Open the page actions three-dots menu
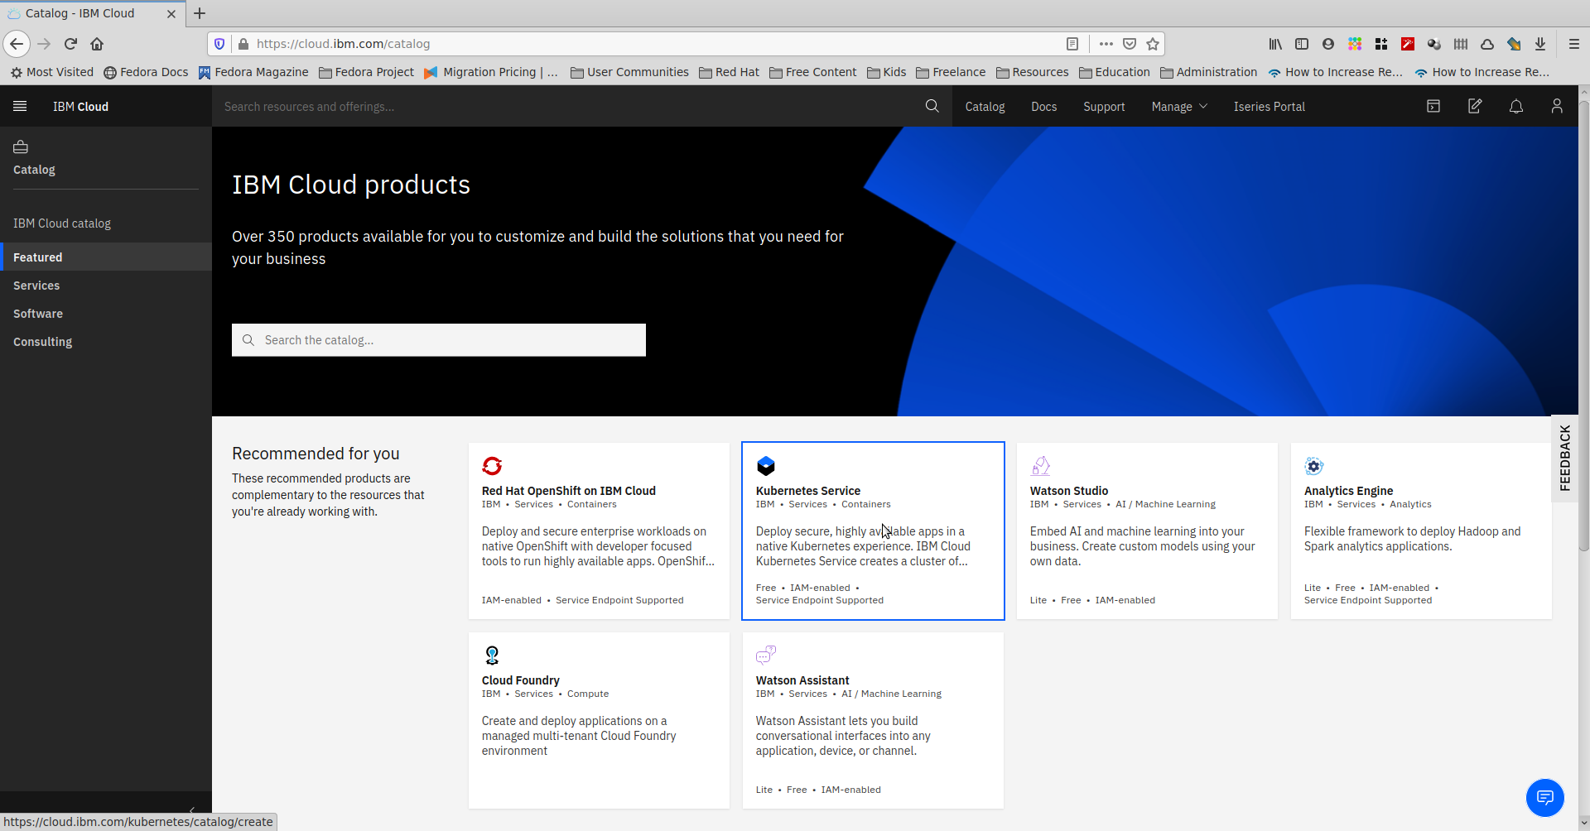Screen dimensions: 1590x831 (x=1106, y=44)
